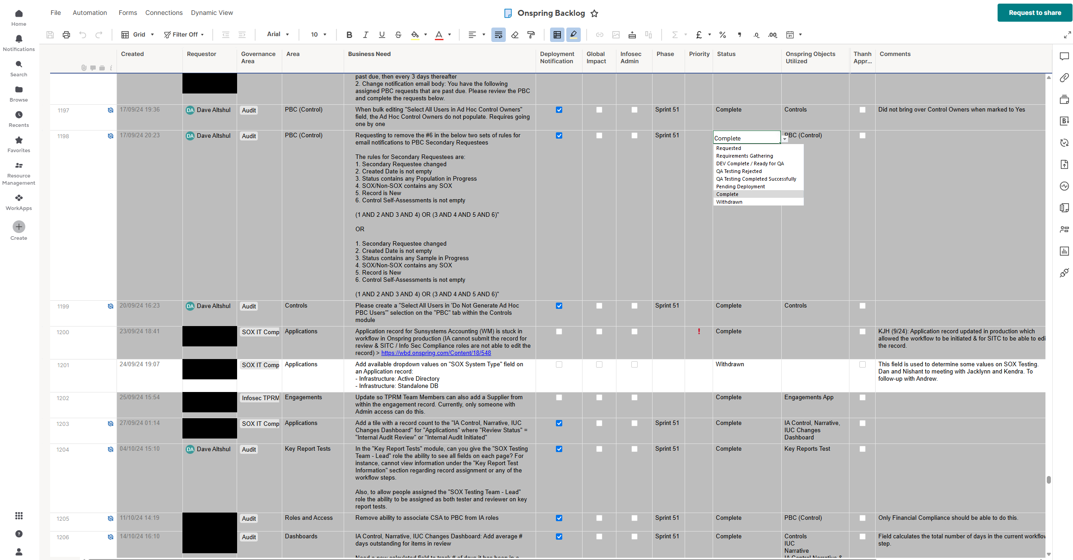Select the Format Painter icon
This screenshot has width=1073, height=560.
click(531, 35)
